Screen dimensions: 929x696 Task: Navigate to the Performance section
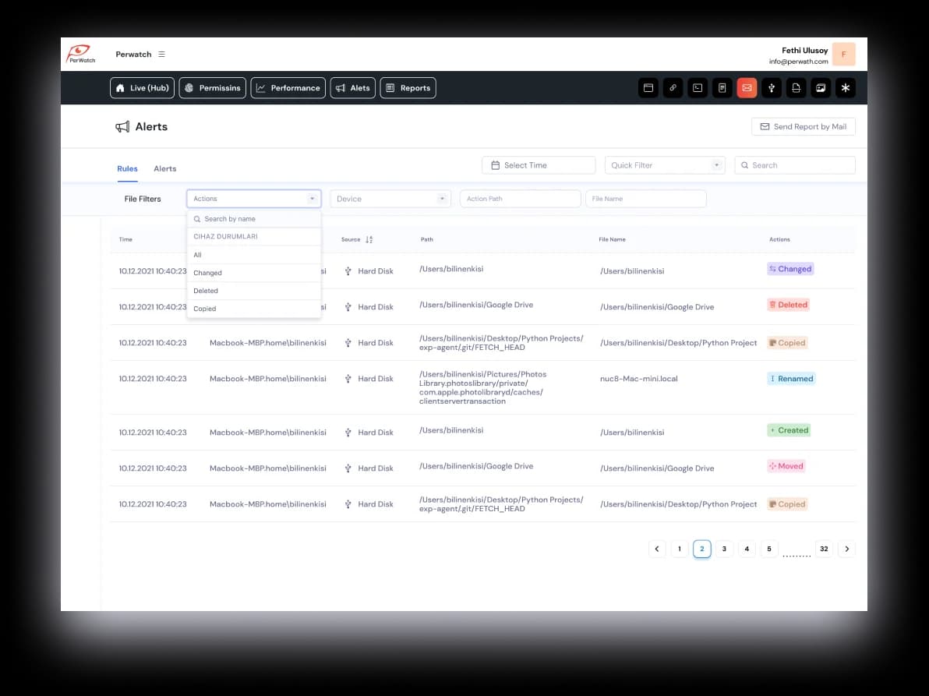288,88
